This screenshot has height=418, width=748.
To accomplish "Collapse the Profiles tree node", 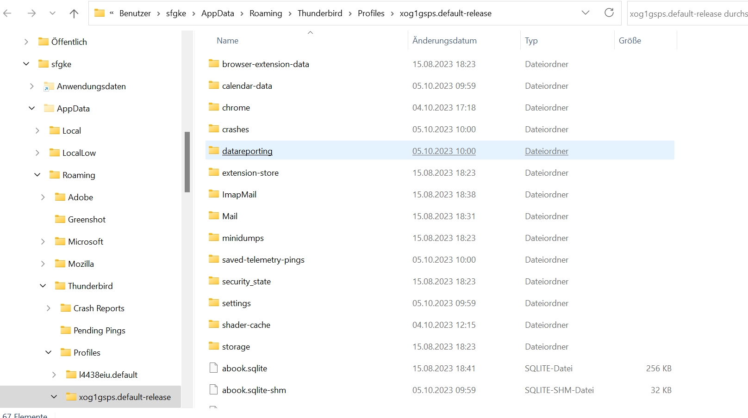I will click(49, 352).
